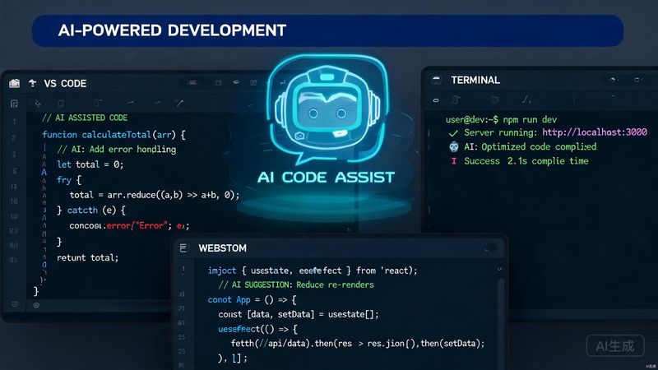Click the 'fry {' line in VS CODE
The image size is (658, 370).
(x=69, y=180)
